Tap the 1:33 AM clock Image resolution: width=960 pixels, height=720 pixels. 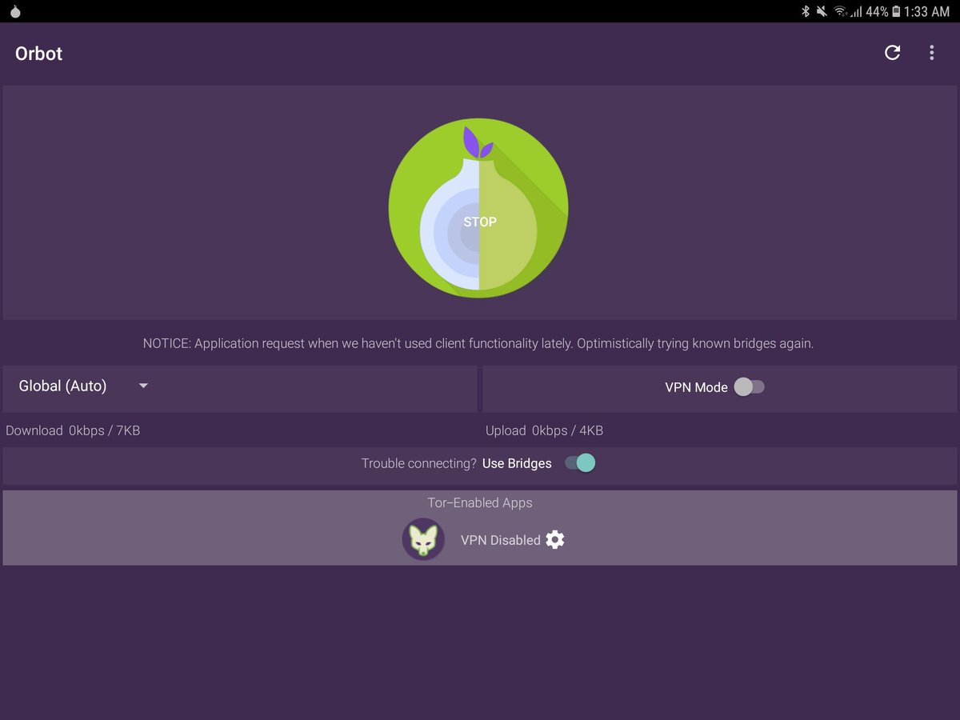(928, 11)
